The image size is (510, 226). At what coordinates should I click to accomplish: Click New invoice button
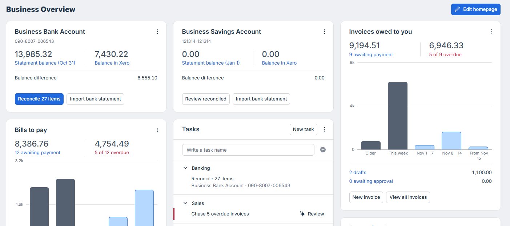tap(366, 197)
